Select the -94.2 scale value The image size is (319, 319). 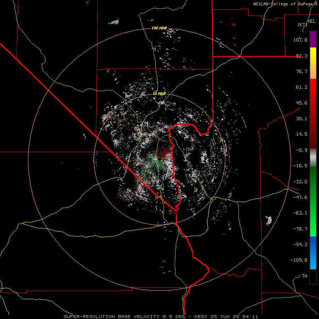pyautogui.click(x=300, y=245)
